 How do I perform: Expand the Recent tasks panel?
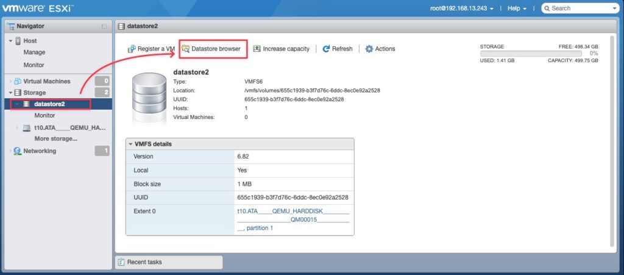point(169,262)
